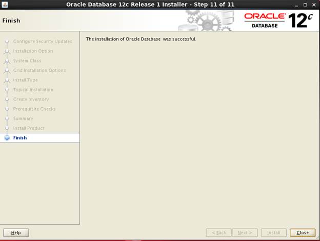Select Configure Security Updates step
Image resolution: width=320 pixels, height=241 pixels.
[x=43, y=42]
